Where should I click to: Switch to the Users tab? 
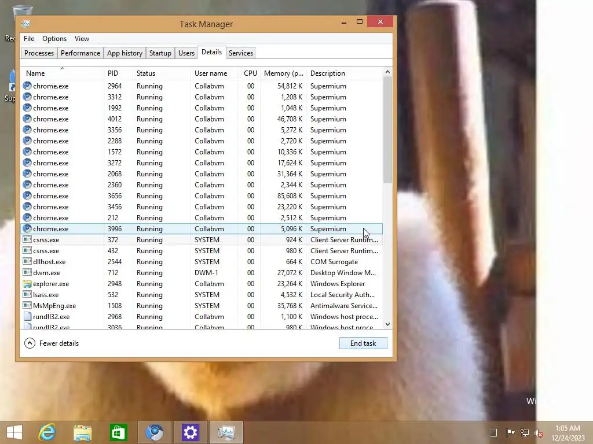tap(186, 53)
